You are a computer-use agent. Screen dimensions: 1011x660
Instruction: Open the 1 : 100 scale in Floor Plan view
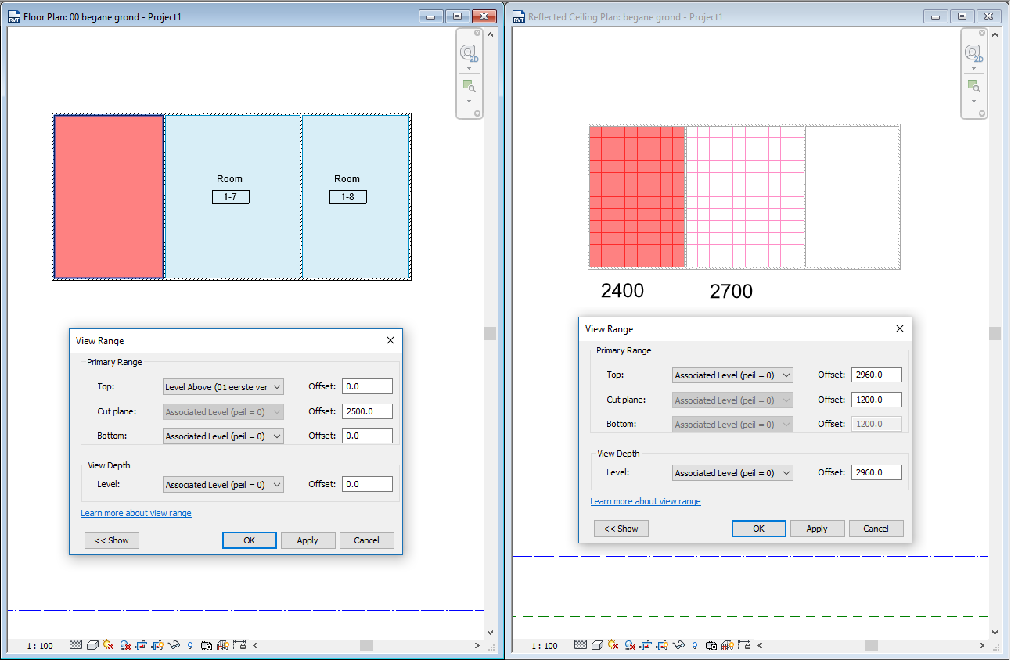click(40, 646)
